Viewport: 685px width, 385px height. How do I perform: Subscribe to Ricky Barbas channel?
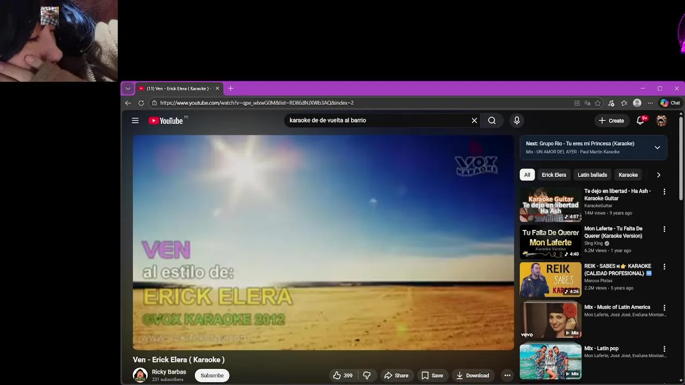212,375
